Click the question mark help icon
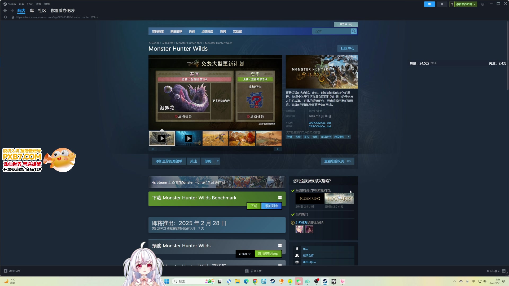 452,4
